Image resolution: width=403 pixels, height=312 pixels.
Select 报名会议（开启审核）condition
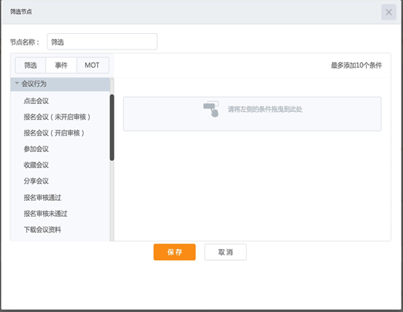54,133
